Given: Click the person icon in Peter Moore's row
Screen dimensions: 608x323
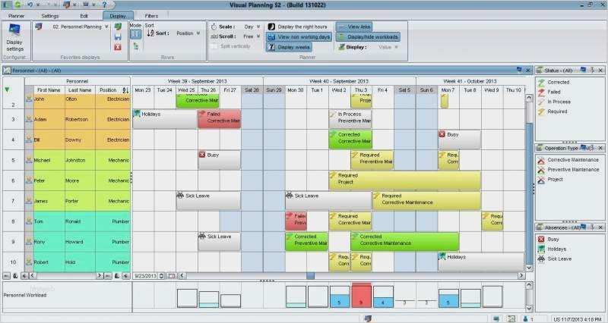Looking at the screenshot, I should pyautogui.click(x=29, y=180).
